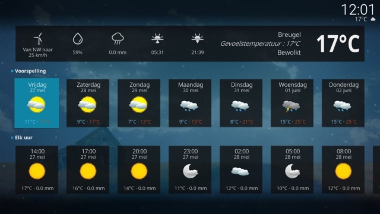
Task: Click the precipitation rain cloud icon
Action: pyautogui.click(x=118, y=39)
